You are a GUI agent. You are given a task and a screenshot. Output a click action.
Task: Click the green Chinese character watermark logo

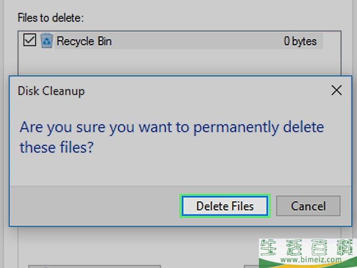pyautogui.click(x=308, y=247)
